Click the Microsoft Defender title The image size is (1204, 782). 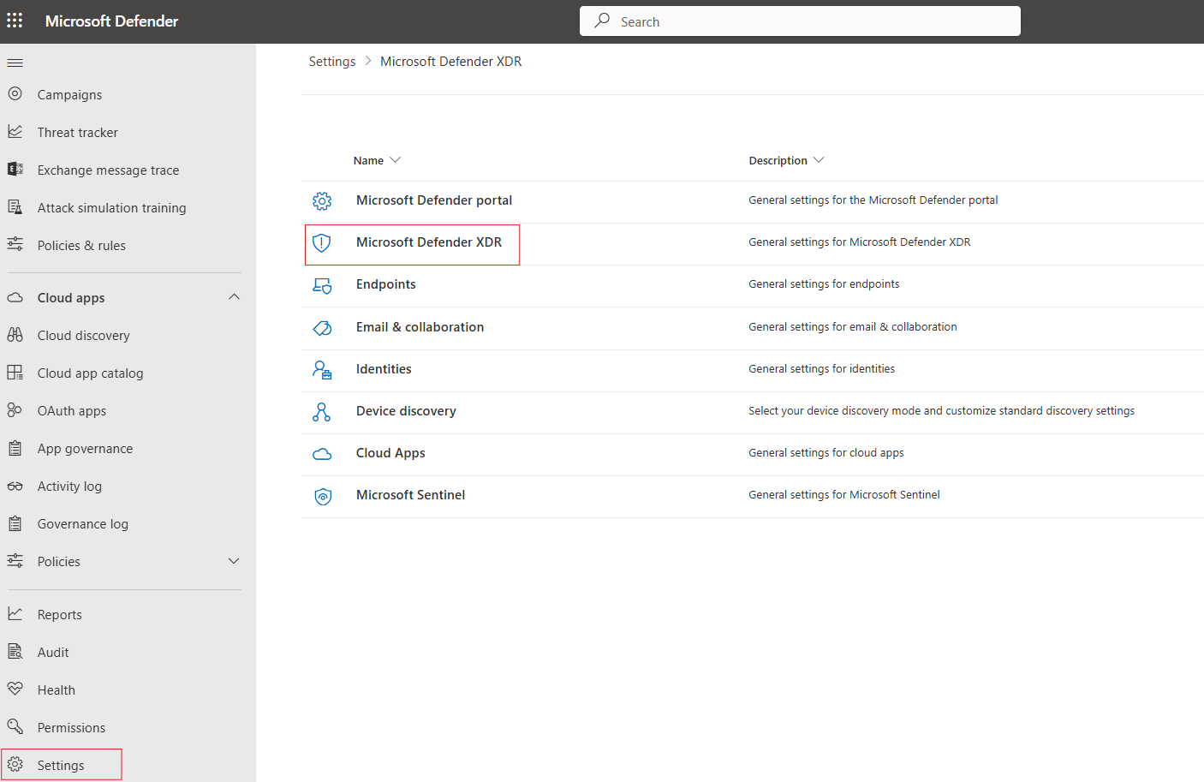point(111,21)
